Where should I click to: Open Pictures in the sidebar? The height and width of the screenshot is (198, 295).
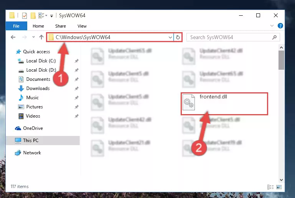tap(35, 107)
